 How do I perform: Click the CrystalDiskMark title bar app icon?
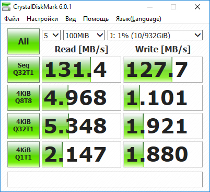(x=6, y=7)
